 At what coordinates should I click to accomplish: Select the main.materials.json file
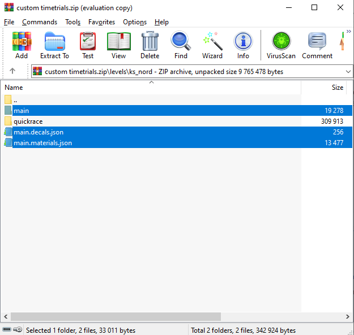pos(178,143)
